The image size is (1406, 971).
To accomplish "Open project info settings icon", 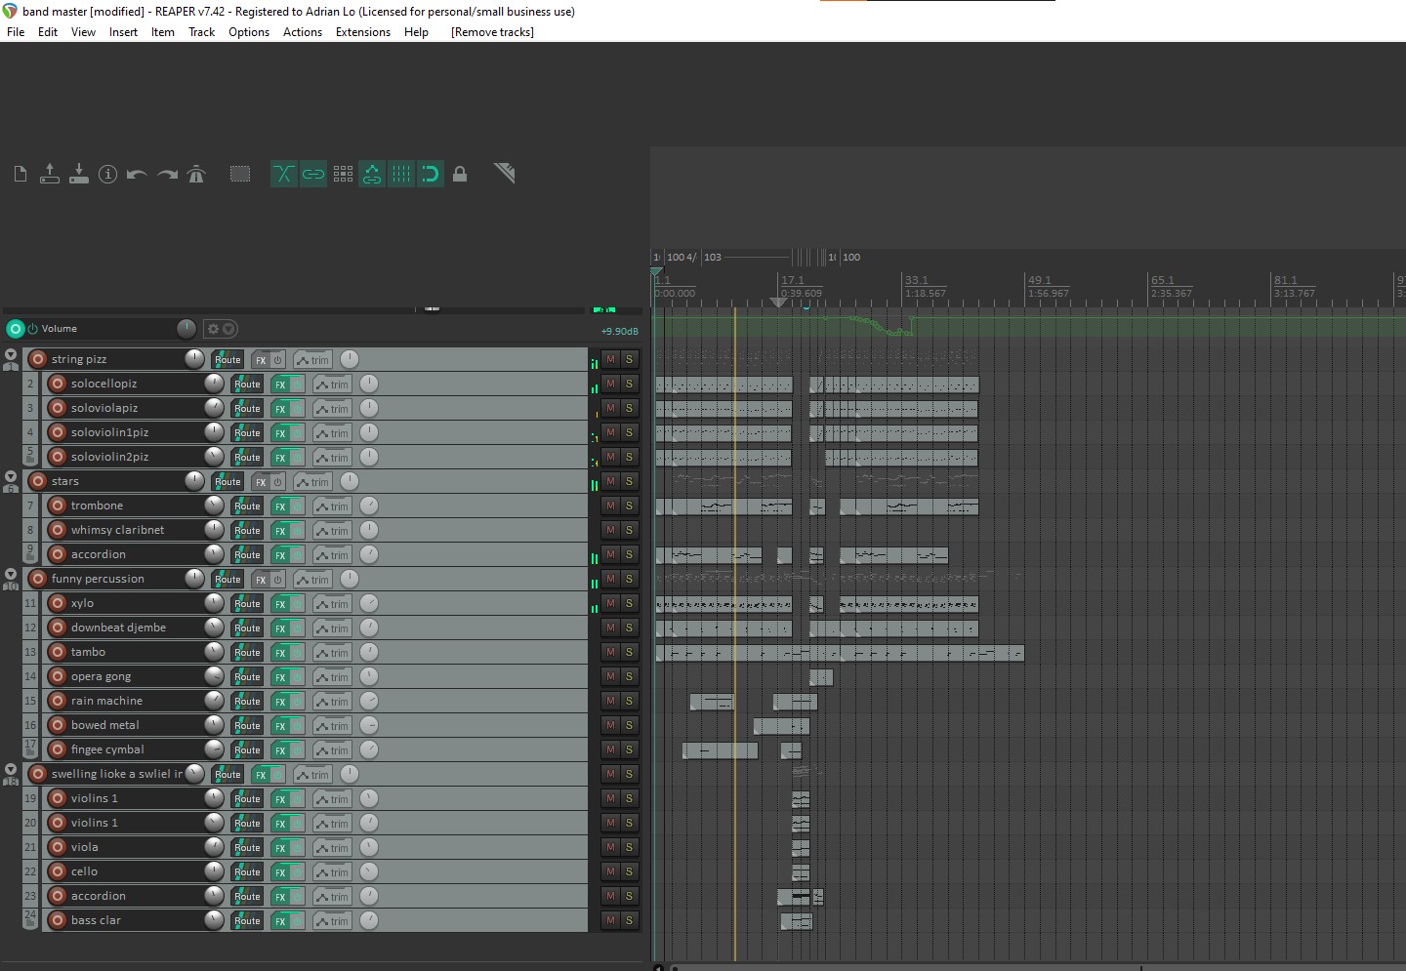I will point(107,175).
